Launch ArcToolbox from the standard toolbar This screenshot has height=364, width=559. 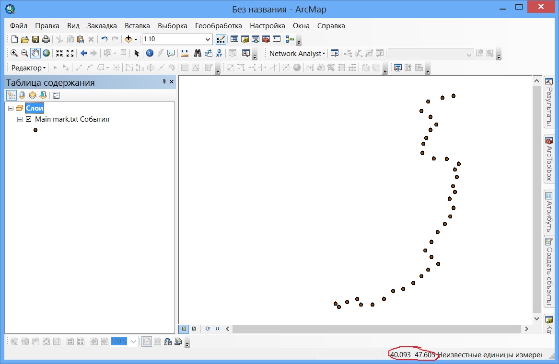pos(266,39)
